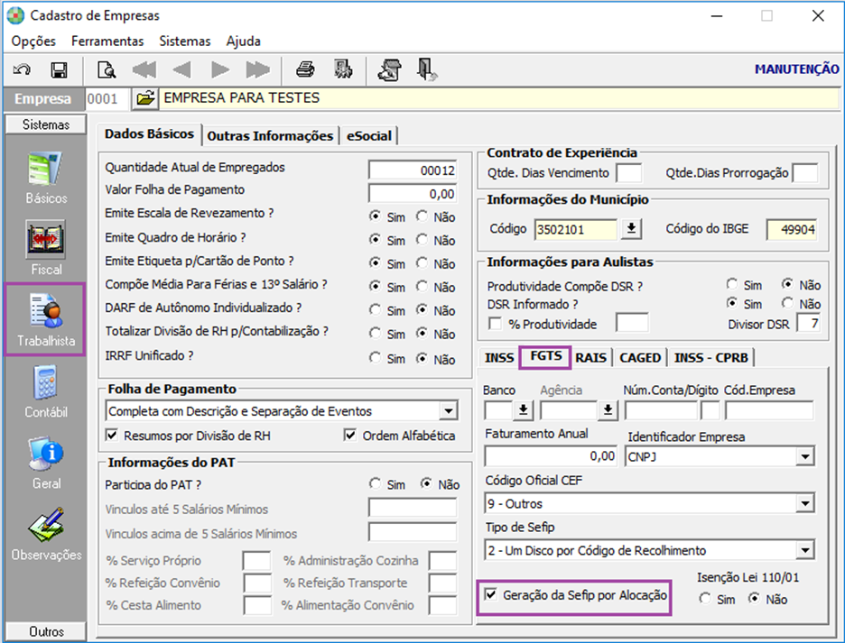Open the company folder lookup icon
Image resolution: width=845 pixels, height=643 pixels.
pos(145,98)
